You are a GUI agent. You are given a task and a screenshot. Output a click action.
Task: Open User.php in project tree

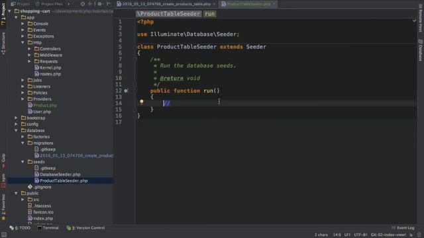[x=42, y=112]
